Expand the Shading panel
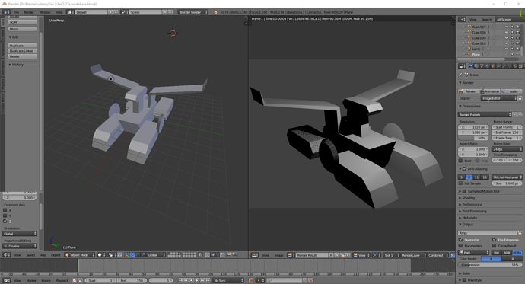 click(x=468, y=198)
